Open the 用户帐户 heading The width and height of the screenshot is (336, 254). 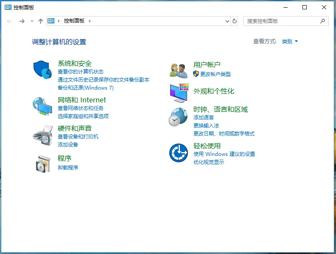(207, 65)
